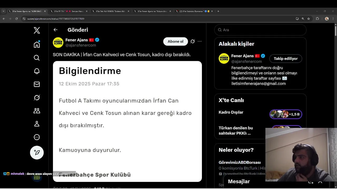This screenshot has height=189, width=337.
Task: Go back with the post header arrow
Action: 56,30
